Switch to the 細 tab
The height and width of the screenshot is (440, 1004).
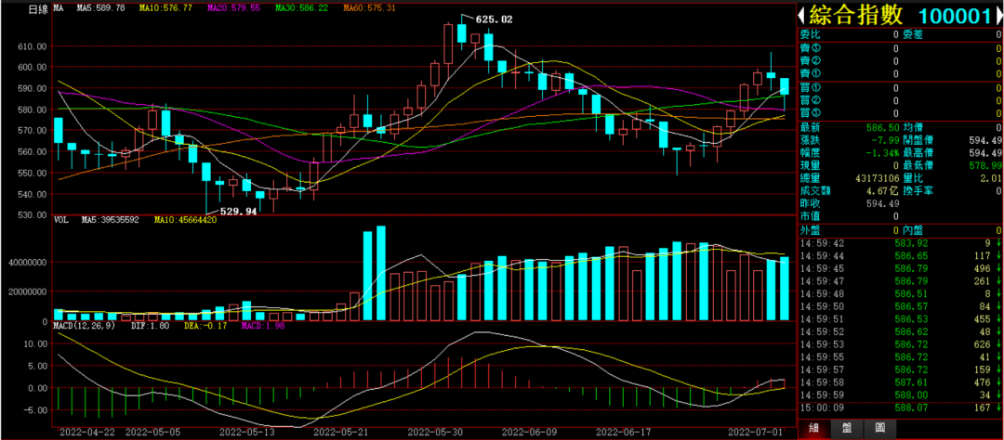813,429
